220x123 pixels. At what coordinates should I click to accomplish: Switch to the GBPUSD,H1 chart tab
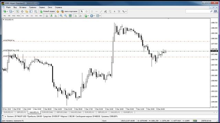click(21, 112)
